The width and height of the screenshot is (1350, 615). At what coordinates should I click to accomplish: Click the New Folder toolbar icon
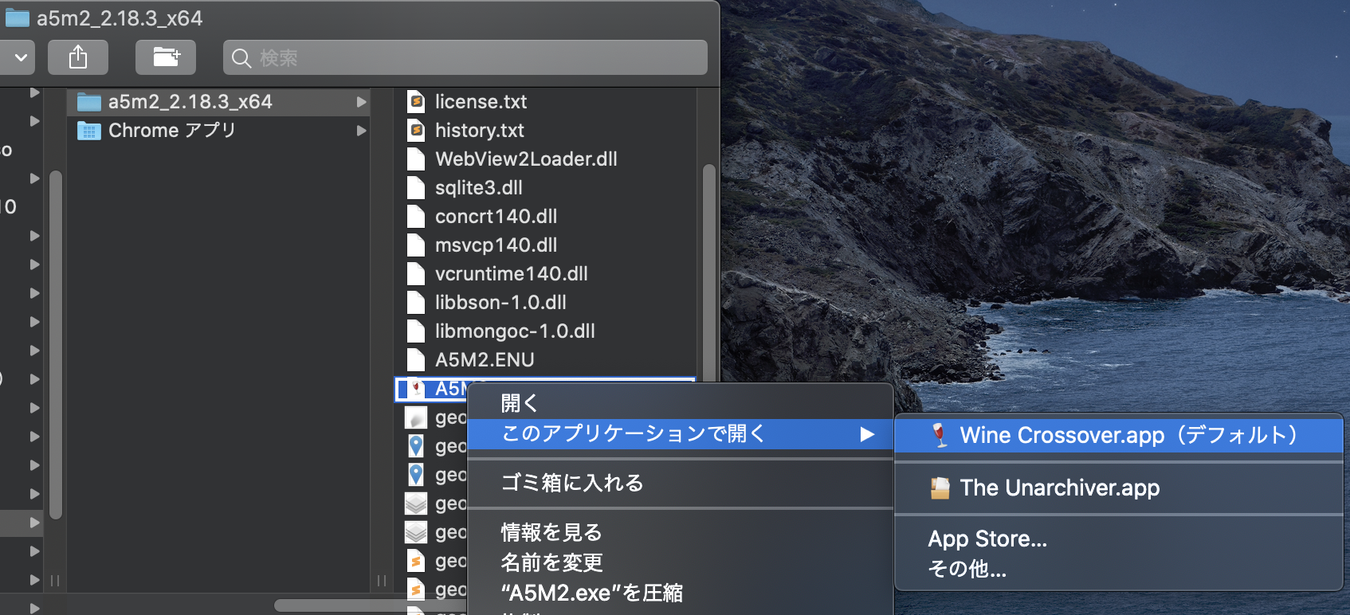coord(166,57)
